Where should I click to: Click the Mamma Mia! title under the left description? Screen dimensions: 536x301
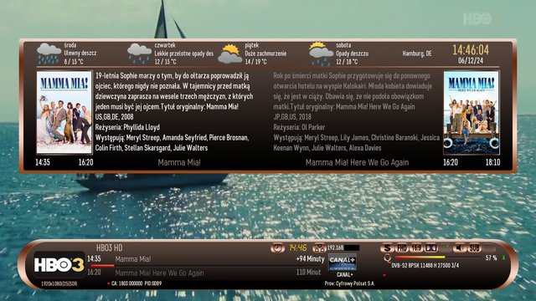(x=179, y=162)
